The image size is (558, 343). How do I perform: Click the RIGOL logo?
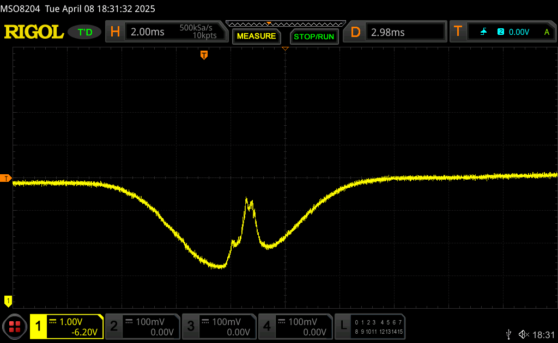point(34,32)
